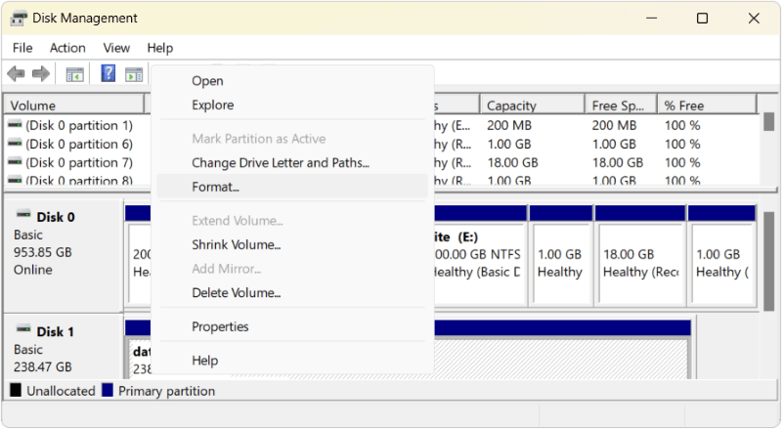
Task: Click the Disk Management title bar icon
Action: pyautogui.click(x=19, y=19)
